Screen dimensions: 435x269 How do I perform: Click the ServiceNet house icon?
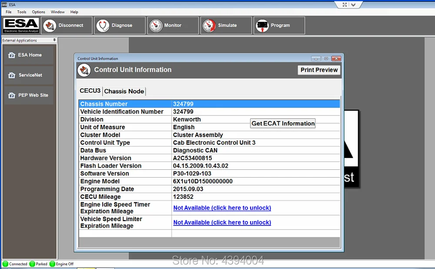click(12, 75)
